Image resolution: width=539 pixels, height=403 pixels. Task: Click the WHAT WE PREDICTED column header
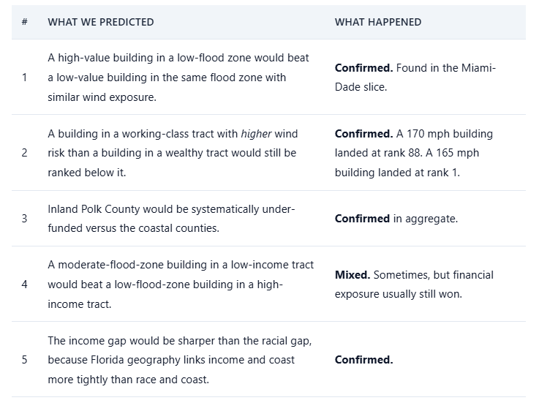(x=101, y=22)
